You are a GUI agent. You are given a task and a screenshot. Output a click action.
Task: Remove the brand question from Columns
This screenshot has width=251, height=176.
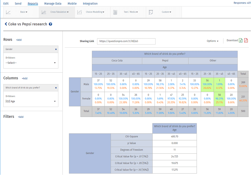coord(56,88)
